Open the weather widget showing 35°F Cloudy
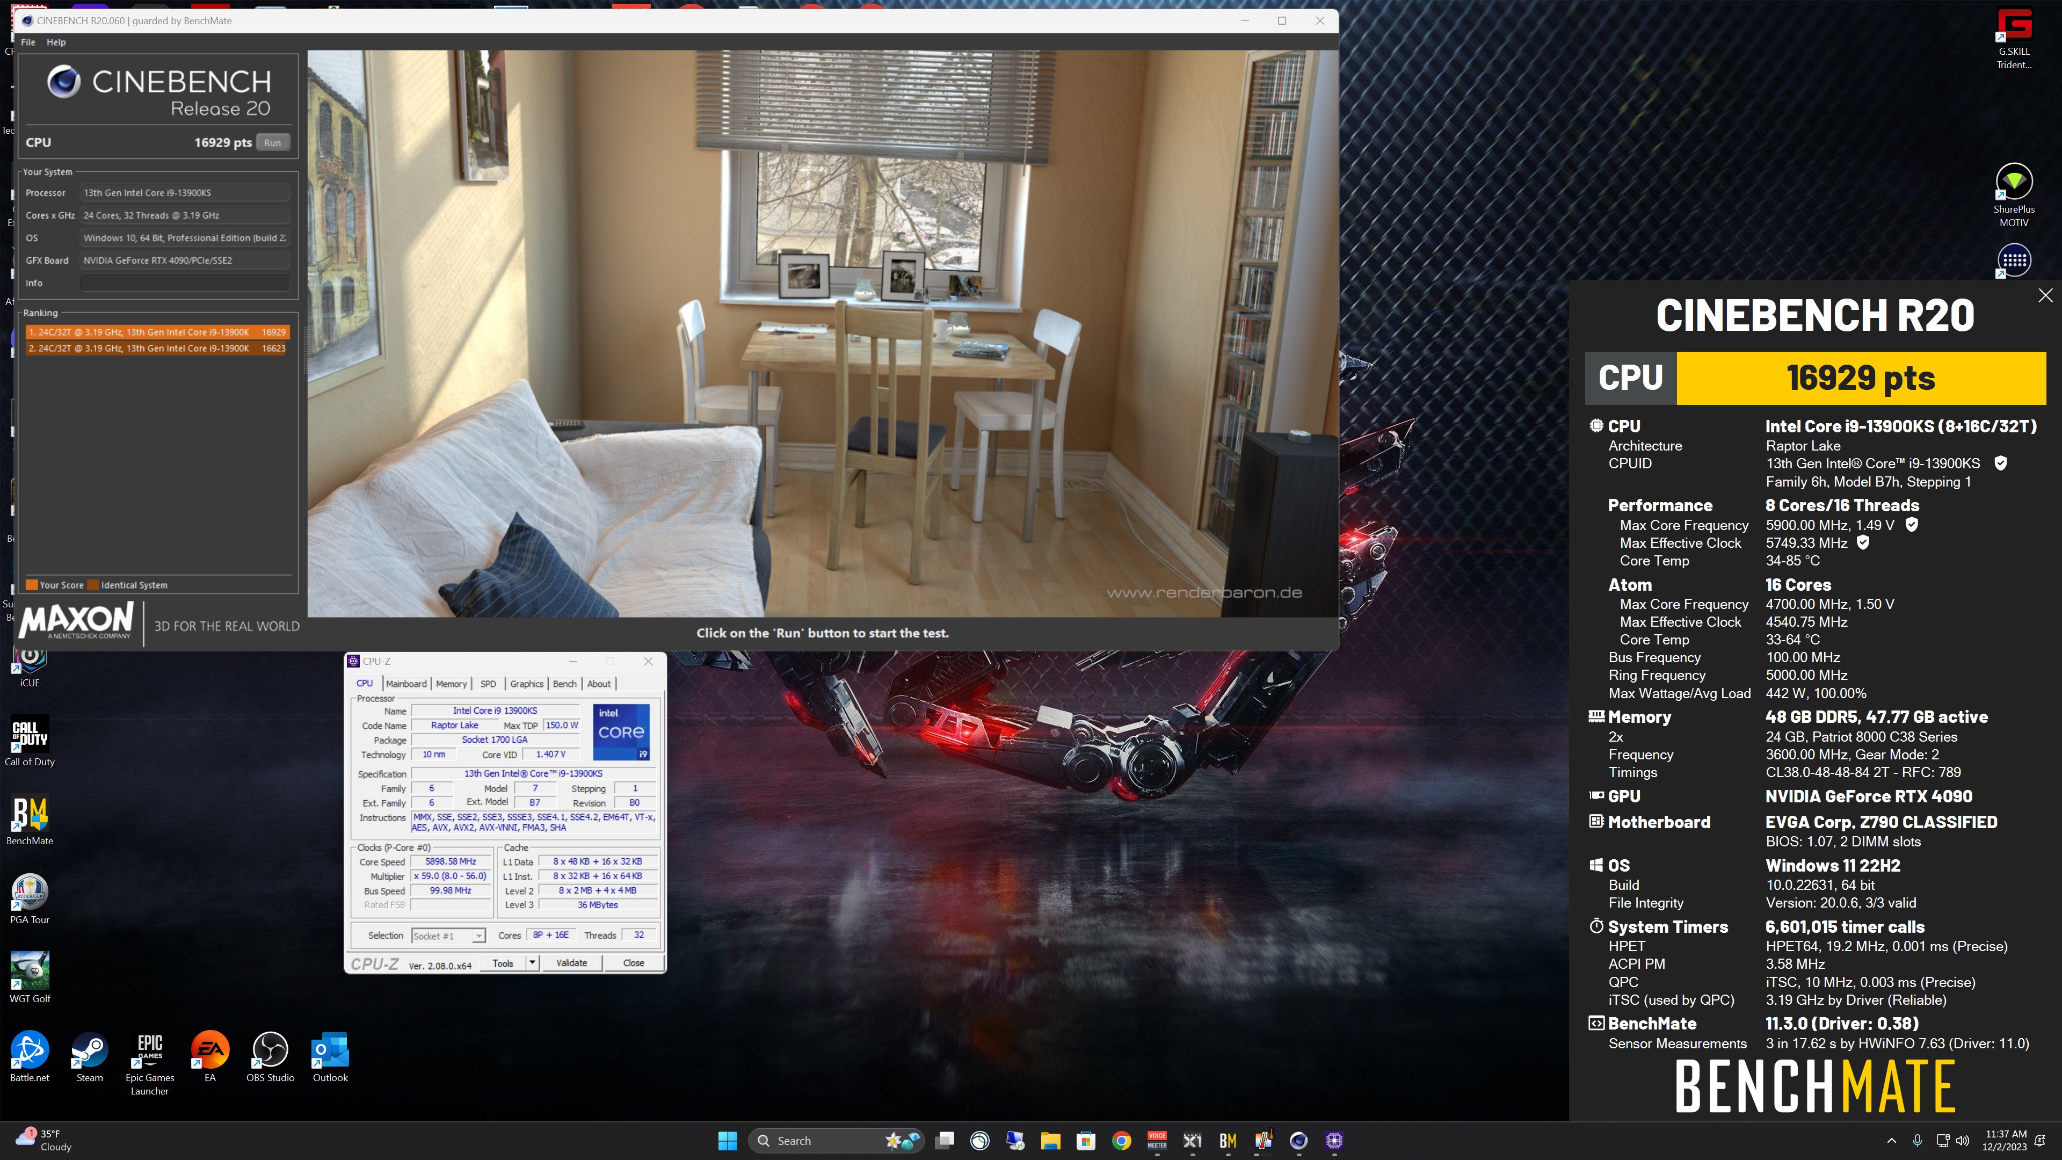Viewport: 2062px width, 1160px height. 44,1141
